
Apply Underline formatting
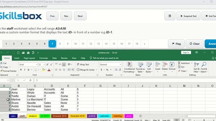point(28,70)
